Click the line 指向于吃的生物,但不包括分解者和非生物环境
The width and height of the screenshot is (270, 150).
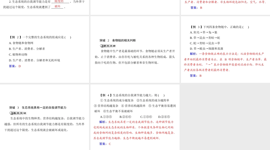(x=127, y=63)
